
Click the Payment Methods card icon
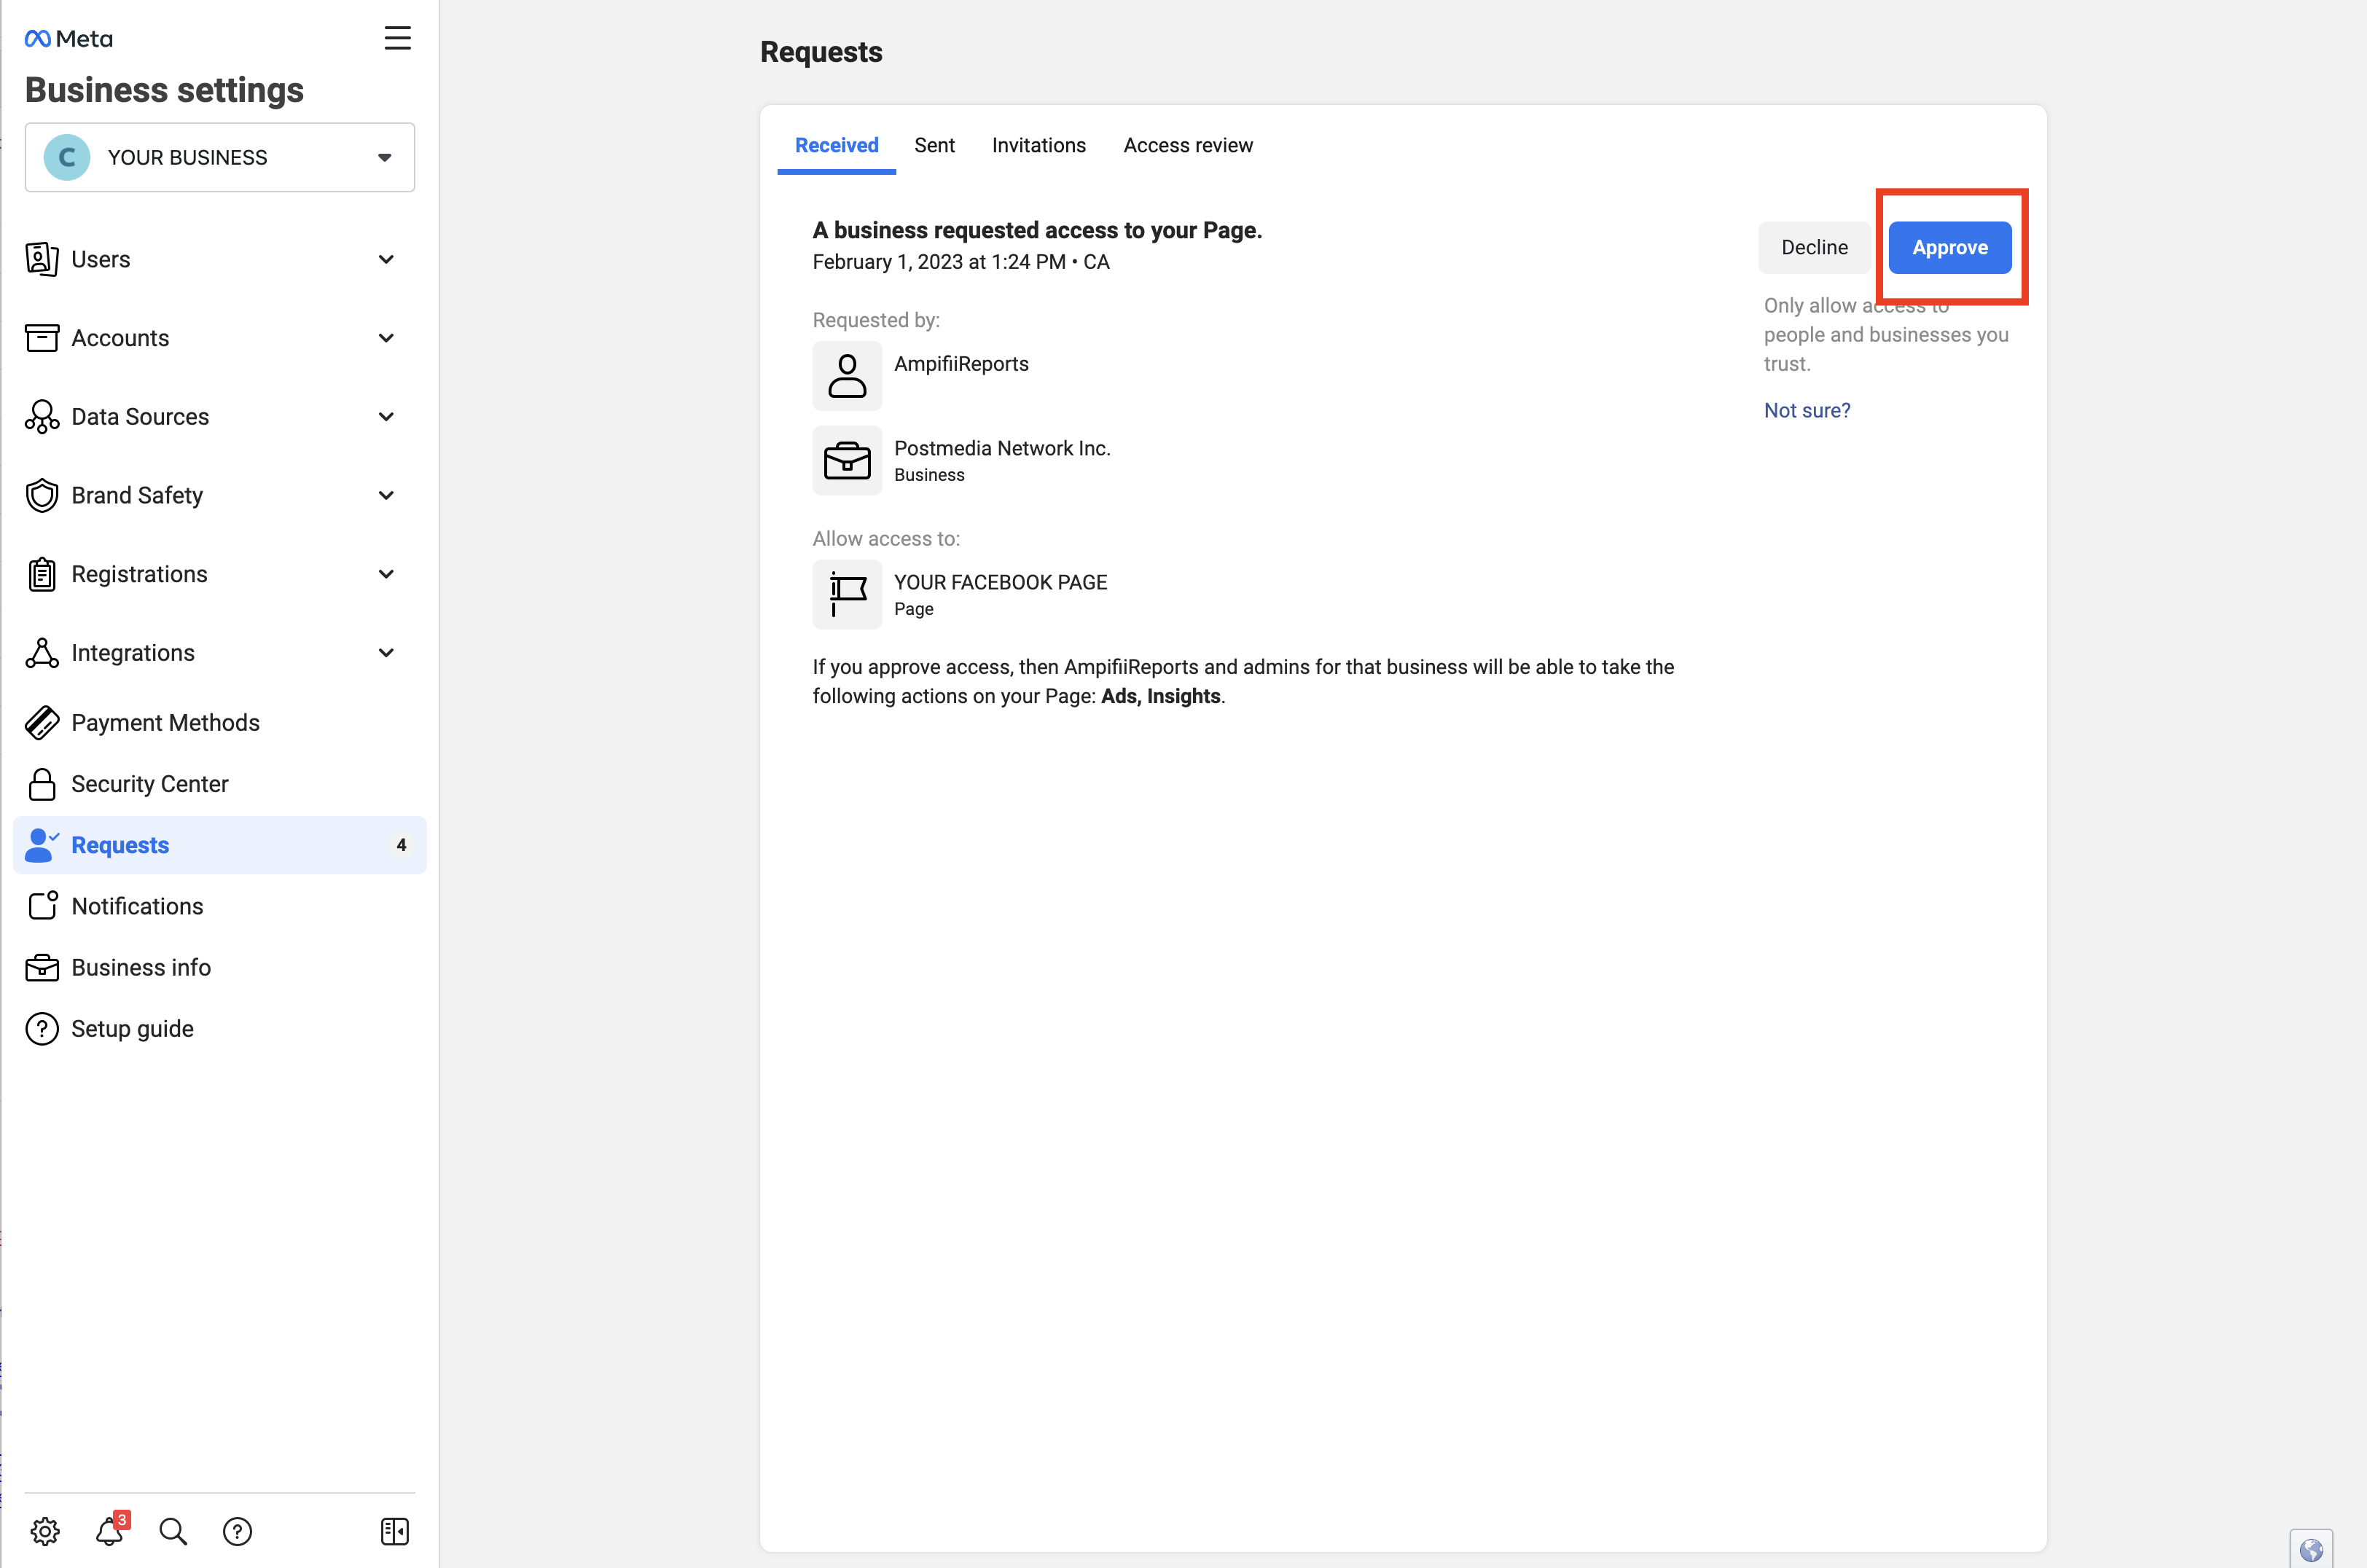point(42,722)
